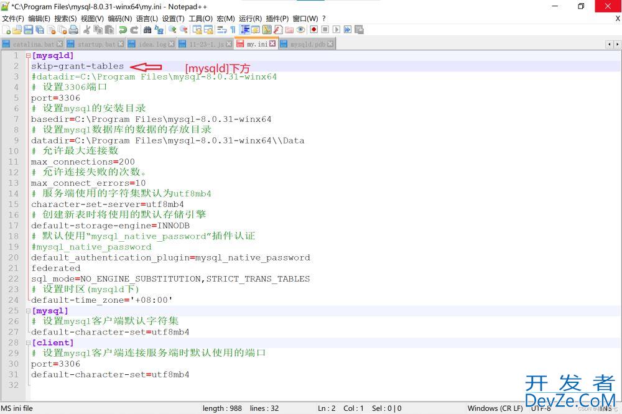Zoom out using the toolbar magnifier icon
This screenshot has width=622, height=414.
(183, 30)
